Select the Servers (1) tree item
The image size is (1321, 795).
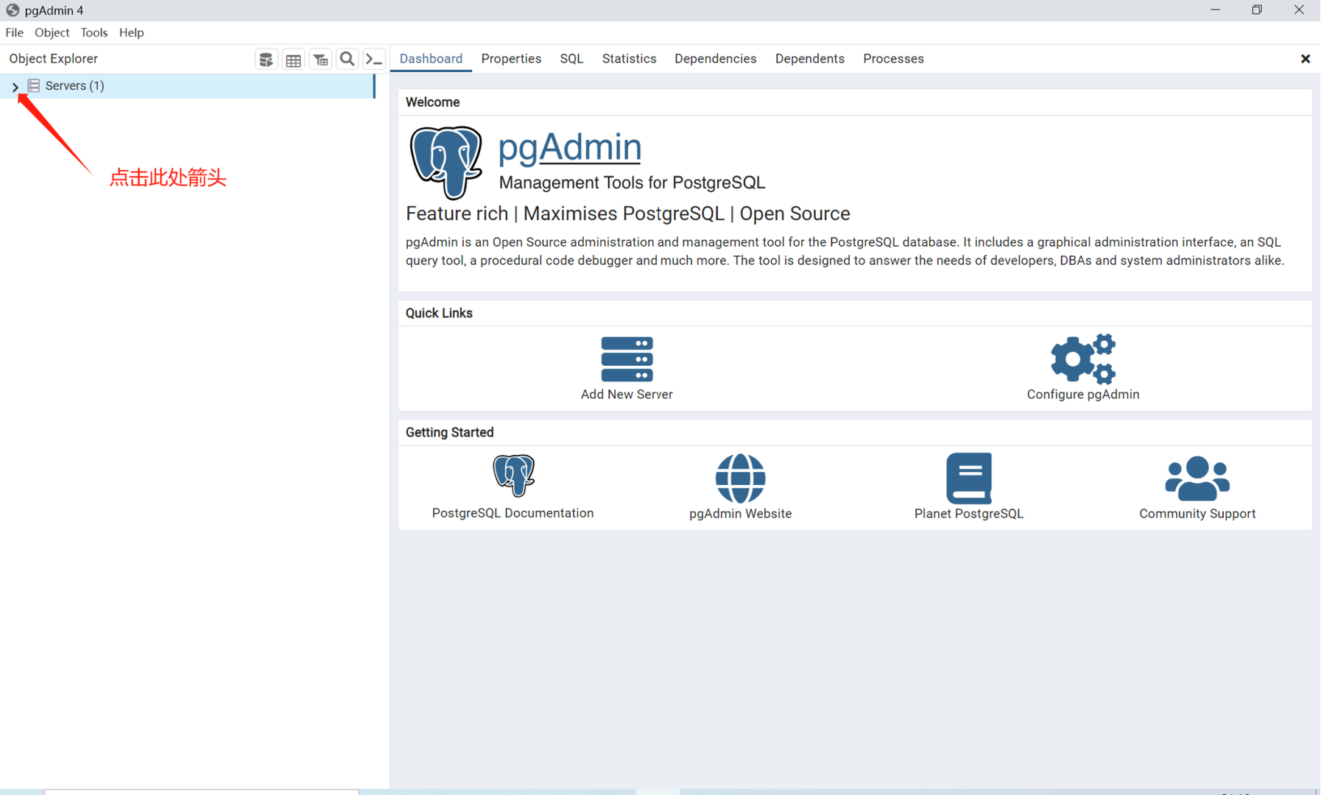(x=188, y=86)
